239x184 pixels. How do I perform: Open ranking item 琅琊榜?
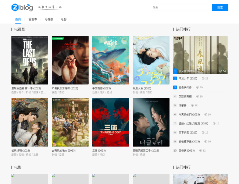pyautogui.click(x=182, y=105)
